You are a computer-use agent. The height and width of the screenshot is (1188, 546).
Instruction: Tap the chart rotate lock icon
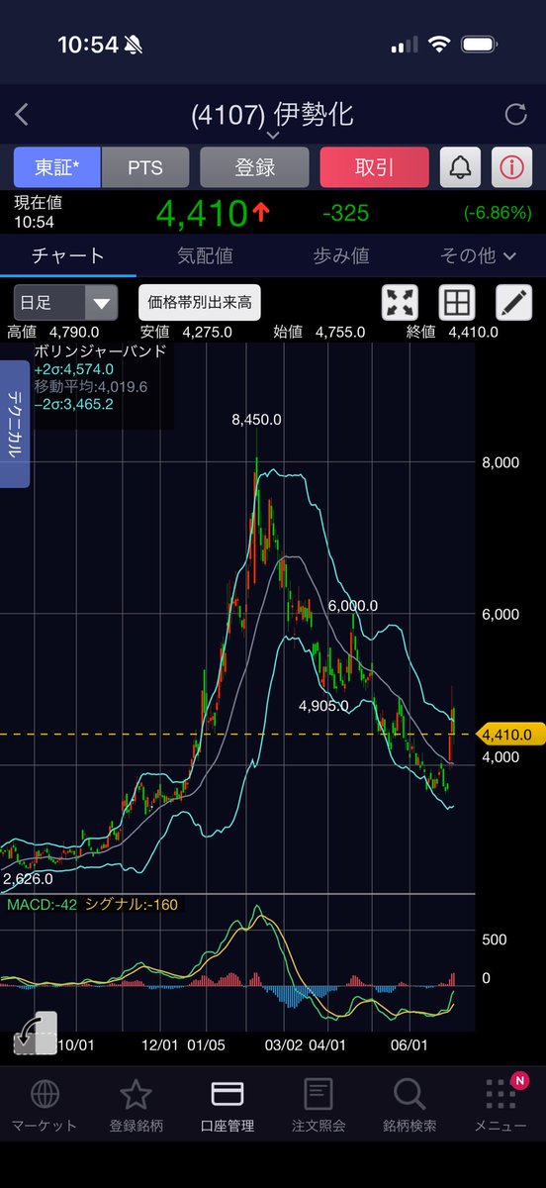pos(36,1033)
